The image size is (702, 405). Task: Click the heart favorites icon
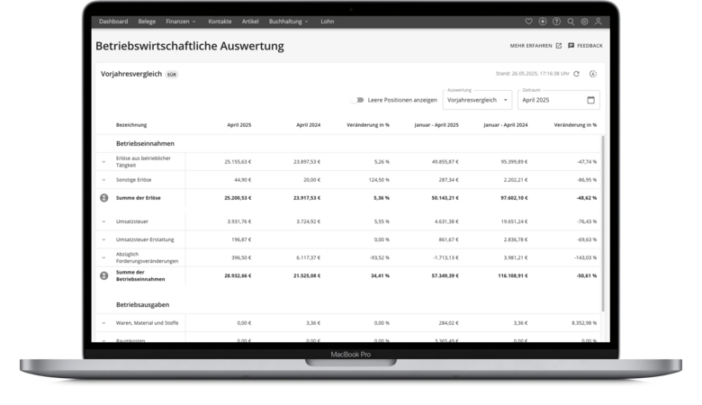coord(528,21)
